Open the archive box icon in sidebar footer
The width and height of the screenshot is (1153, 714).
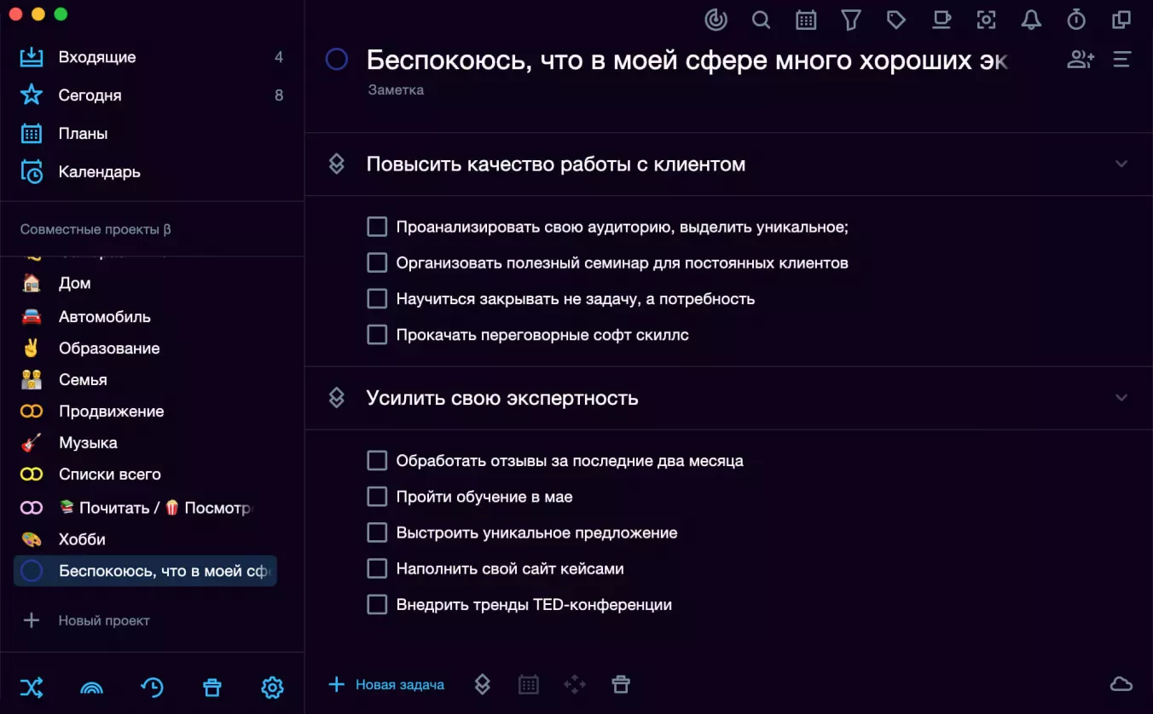212,687
